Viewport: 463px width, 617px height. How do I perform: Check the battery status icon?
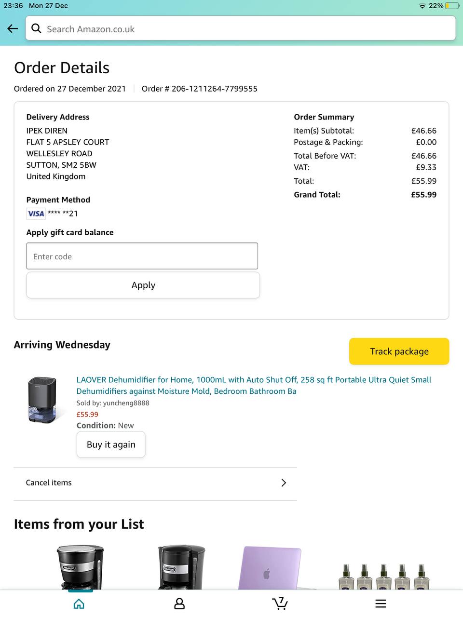[452, 6]
